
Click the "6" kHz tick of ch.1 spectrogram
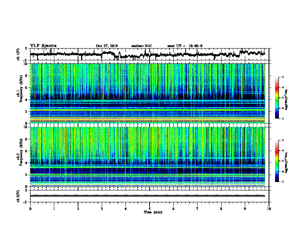point(27,88)
